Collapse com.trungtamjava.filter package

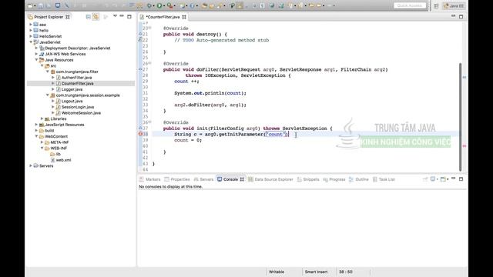coord(48,72)
